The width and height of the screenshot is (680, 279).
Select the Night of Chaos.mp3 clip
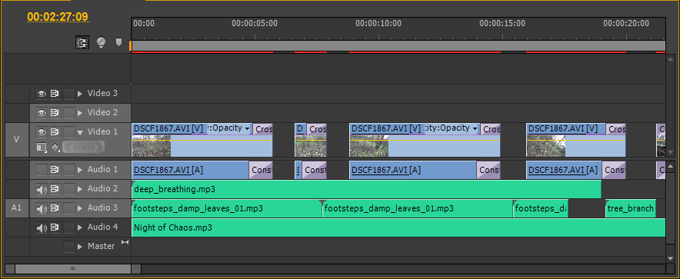398,228
